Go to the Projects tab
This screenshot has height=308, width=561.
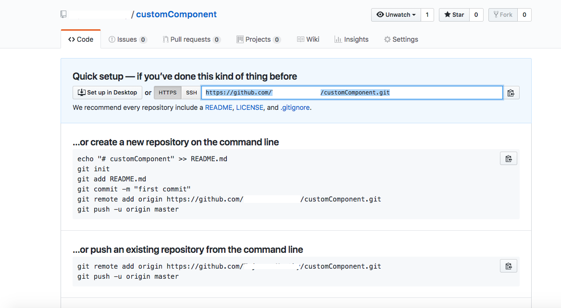tap(258, 39)
